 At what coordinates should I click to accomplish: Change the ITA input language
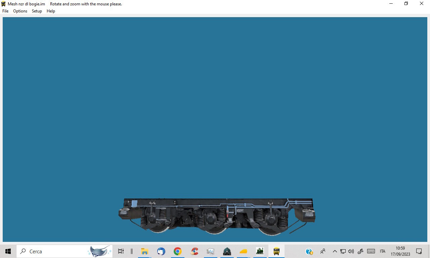click(383, 251)
